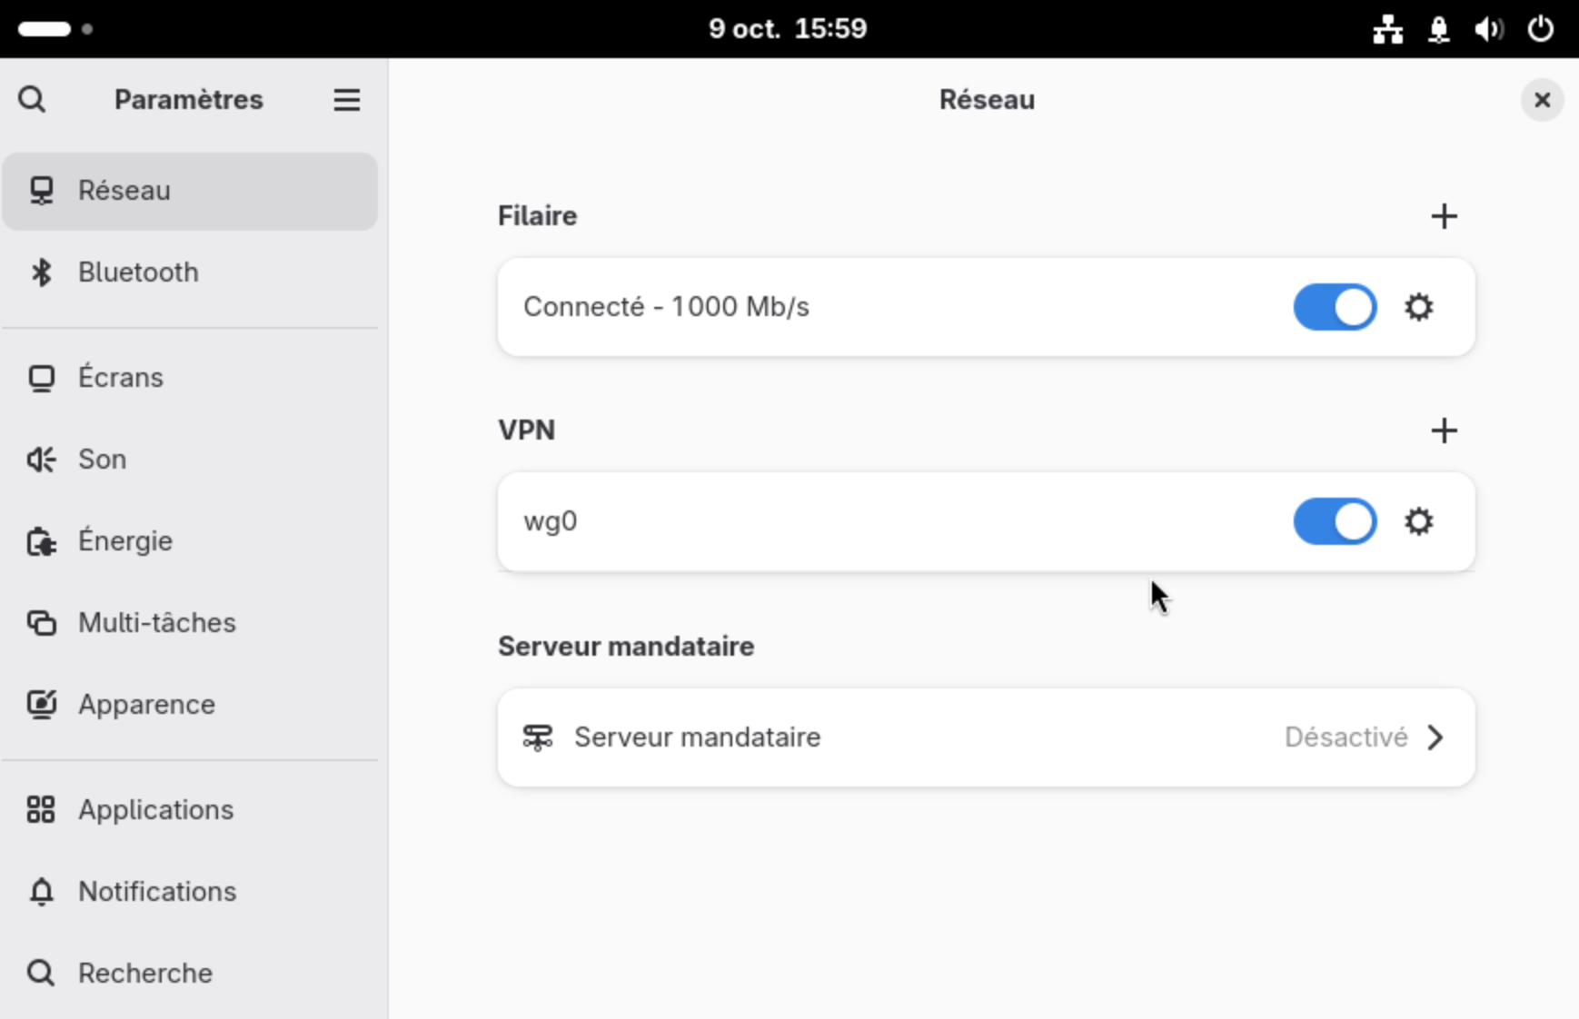Open the settings search icon
Screen dimensions: 1579x1019
pyautogui.click(x=32, y=99)
